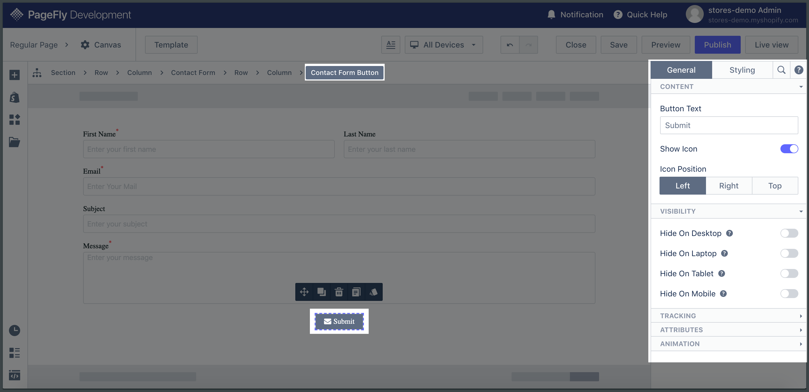Undo the last action

(x=510, y=45)
